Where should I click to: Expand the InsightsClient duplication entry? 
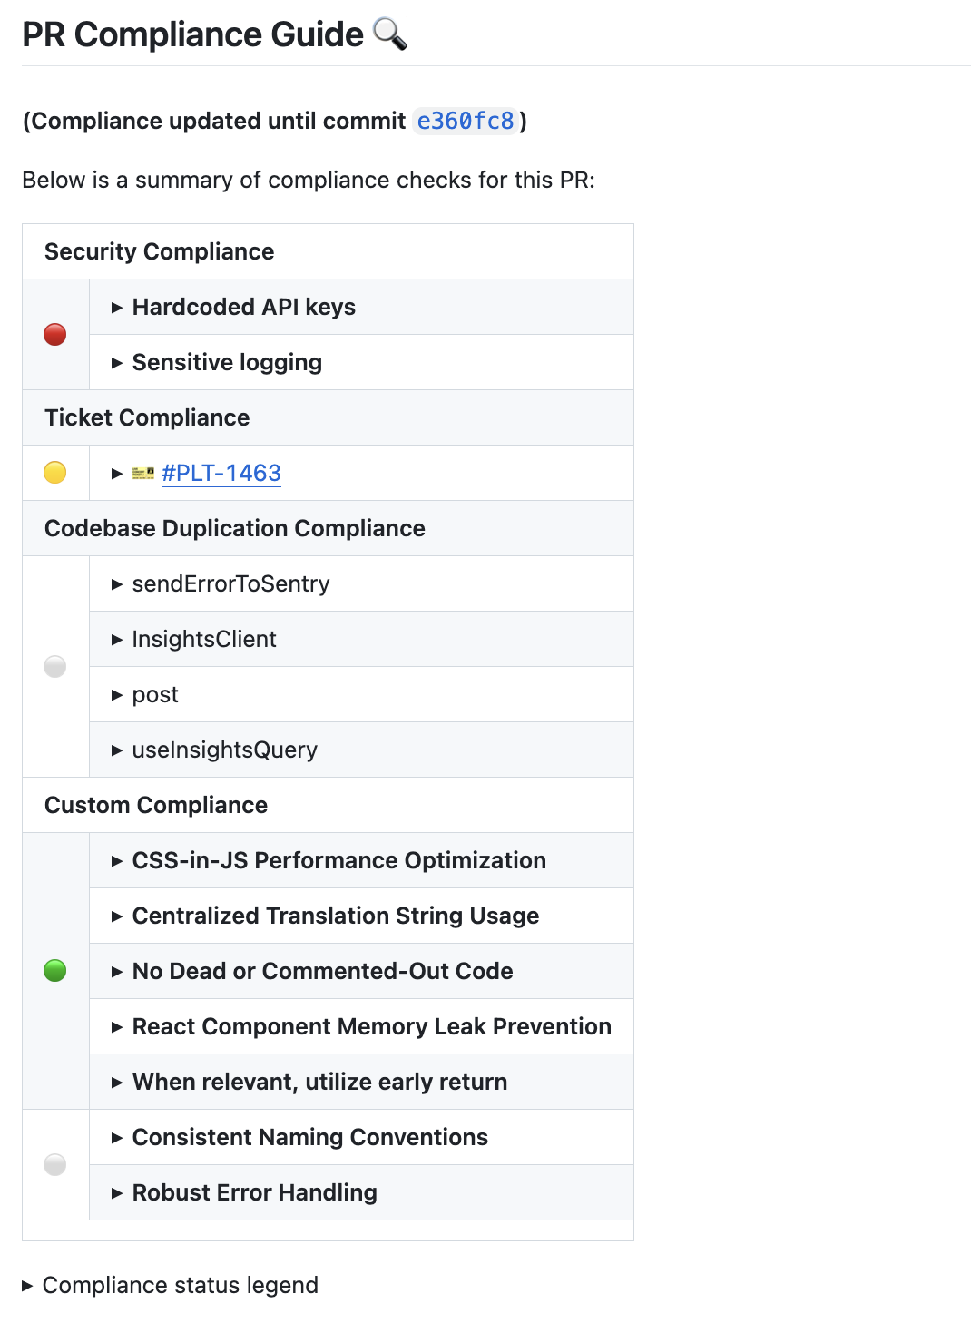[204, 639]
